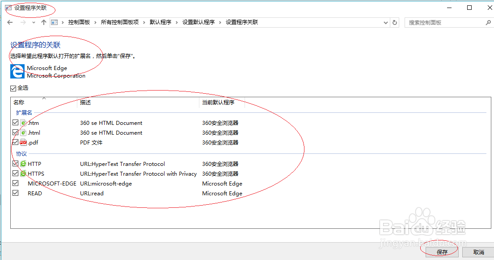The width and height of the screenshot is (494, 260).
Task: Click the .html file type icon
Action: click(x=23, y=132)
